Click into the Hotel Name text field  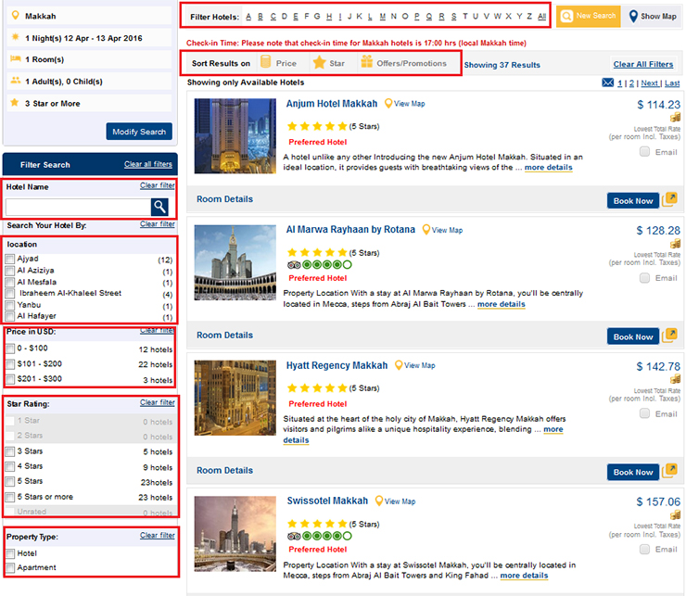[78, 208]
